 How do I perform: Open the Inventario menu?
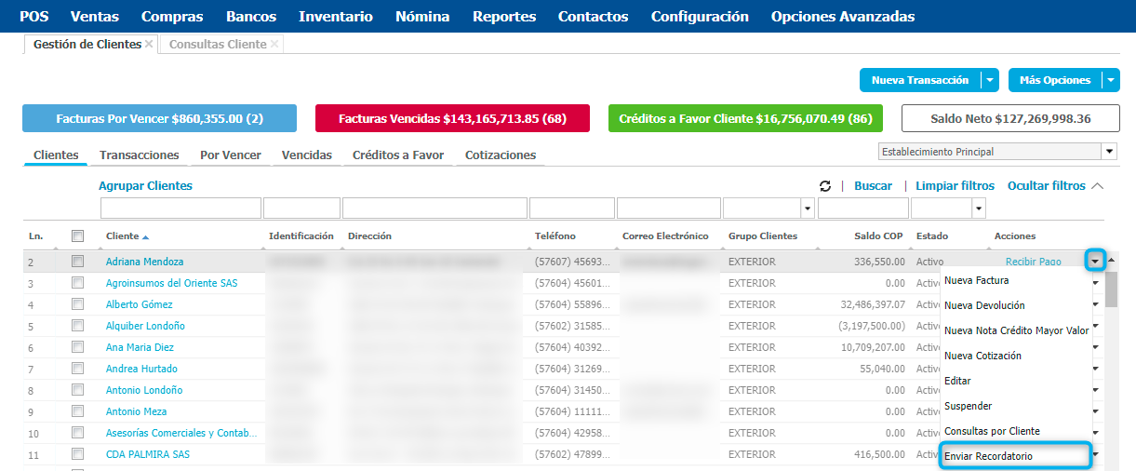click(336, 17)
